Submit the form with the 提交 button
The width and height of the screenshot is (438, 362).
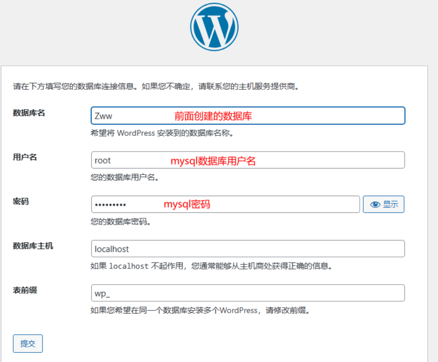(x=28, y=344)
